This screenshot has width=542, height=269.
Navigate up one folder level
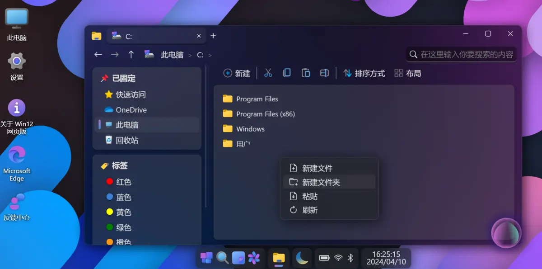click(131, 55)
